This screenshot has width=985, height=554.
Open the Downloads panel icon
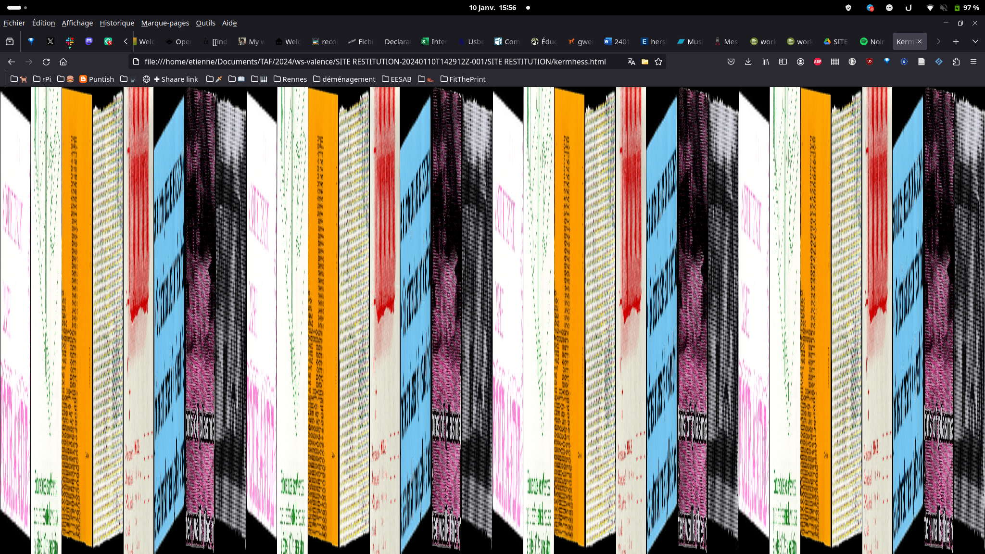pyautogui.click(x=748, y=62)
